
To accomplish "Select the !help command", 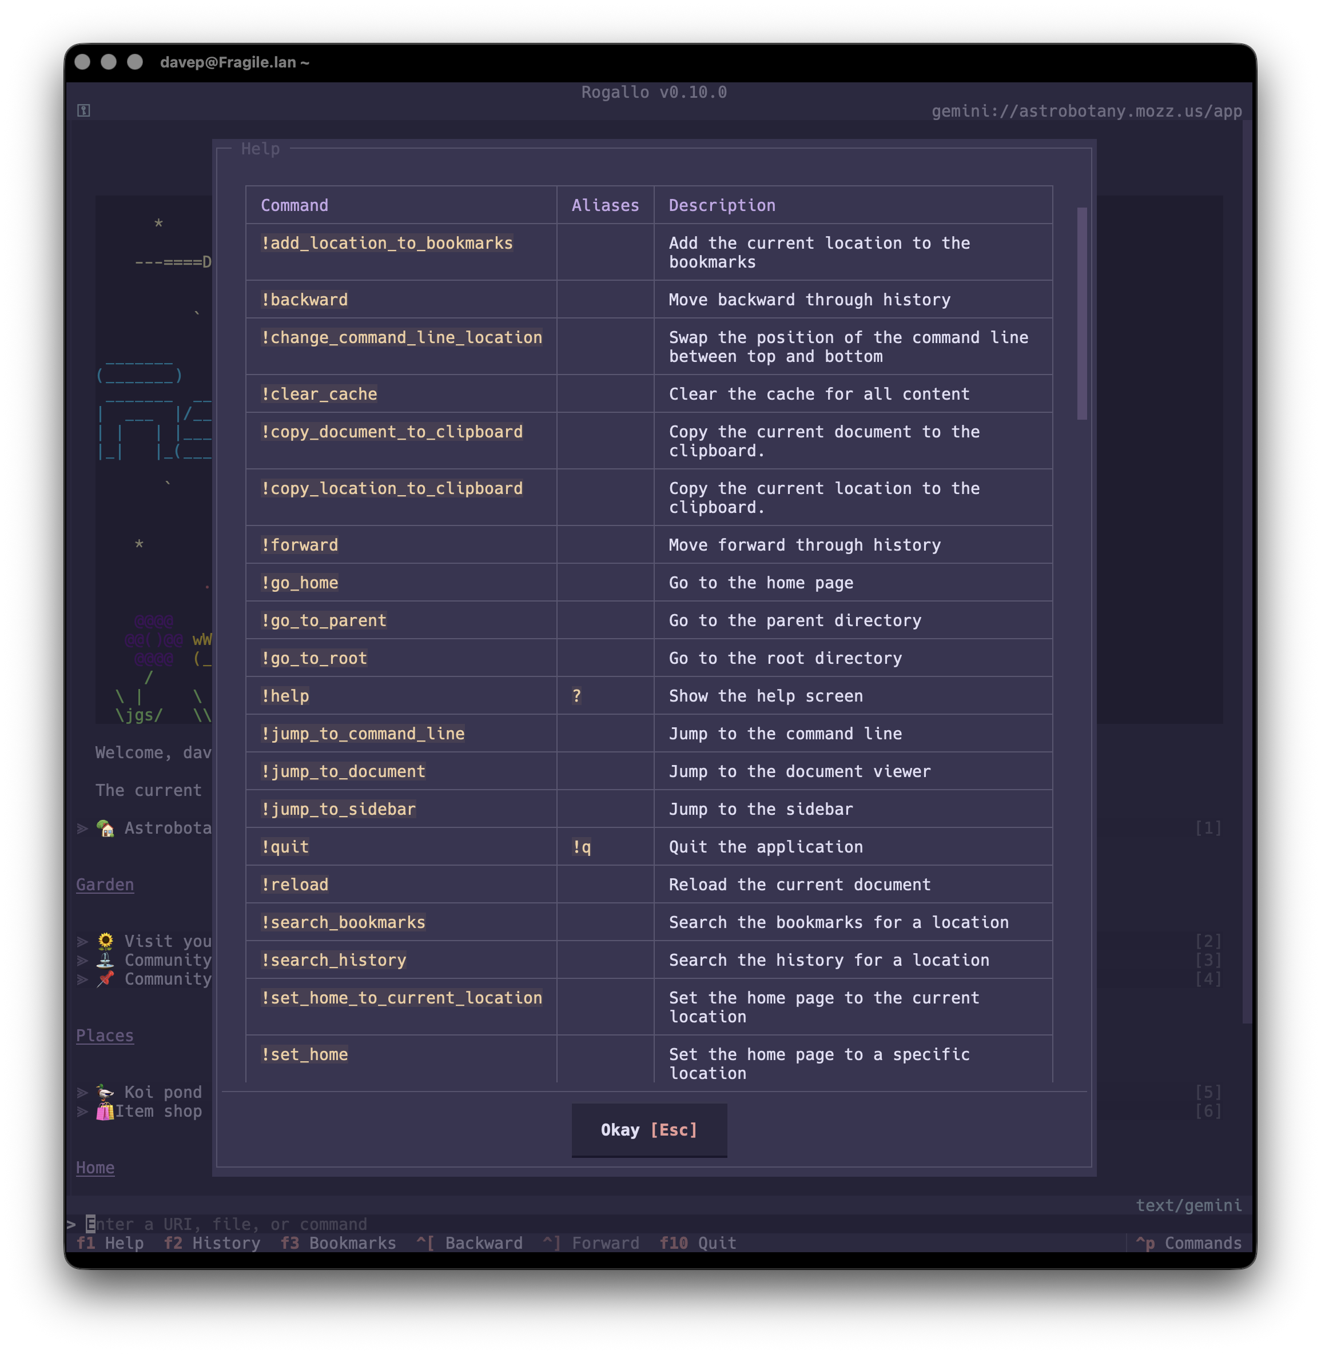I will click(284, 696).
